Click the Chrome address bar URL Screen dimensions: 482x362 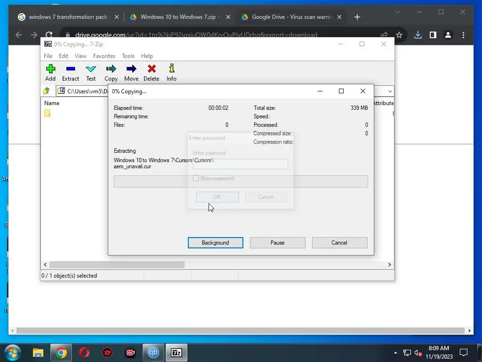(x=196, y=35)
